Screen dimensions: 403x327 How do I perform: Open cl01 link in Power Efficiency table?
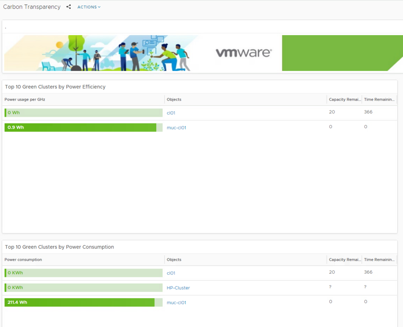coord(171,113)
